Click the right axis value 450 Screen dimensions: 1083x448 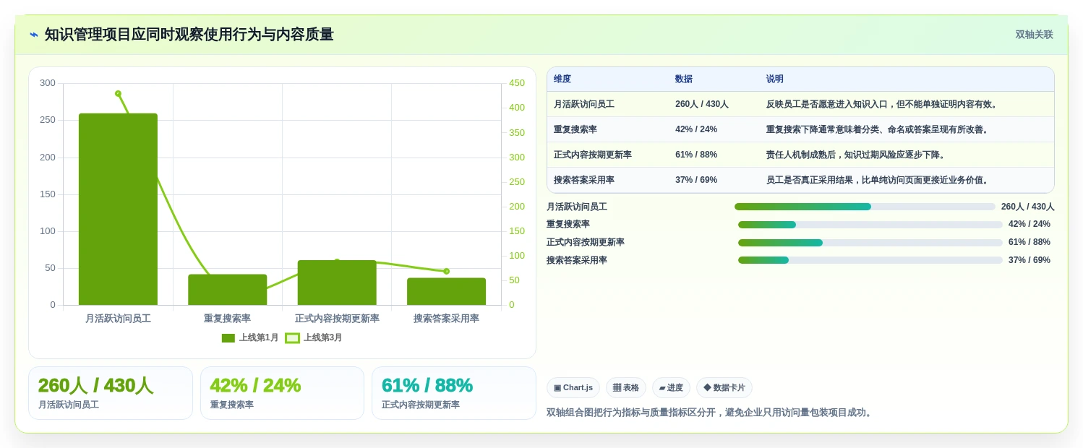click(517, 83)
